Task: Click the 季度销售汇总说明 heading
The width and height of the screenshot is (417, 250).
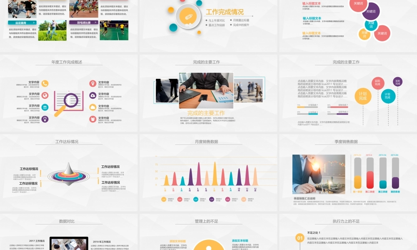Action: click(304, 198)
